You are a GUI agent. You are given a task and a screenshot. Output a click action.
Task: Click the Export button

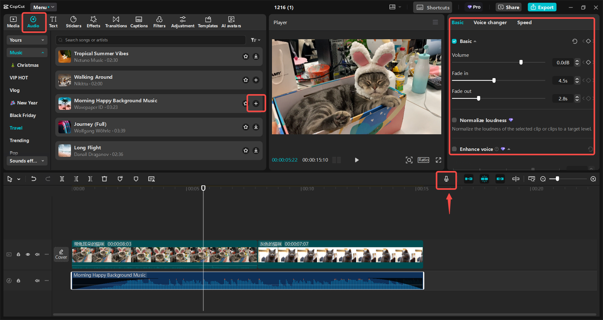(542, 7)
